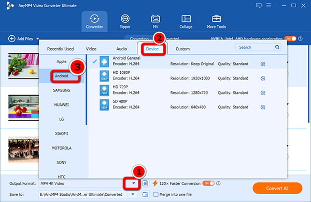Open the MV maker module
Image resolution: width=311 pixels, height=202 pixels.
tap(155, 21)
